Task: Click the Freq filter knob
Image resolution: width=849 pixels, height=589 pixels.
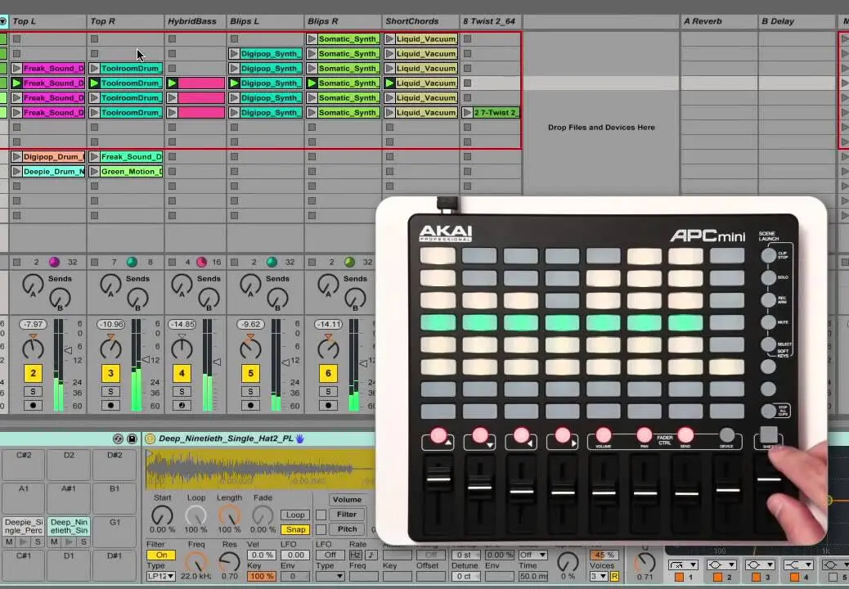Action: pyautogui.click(x=196, y=562)
